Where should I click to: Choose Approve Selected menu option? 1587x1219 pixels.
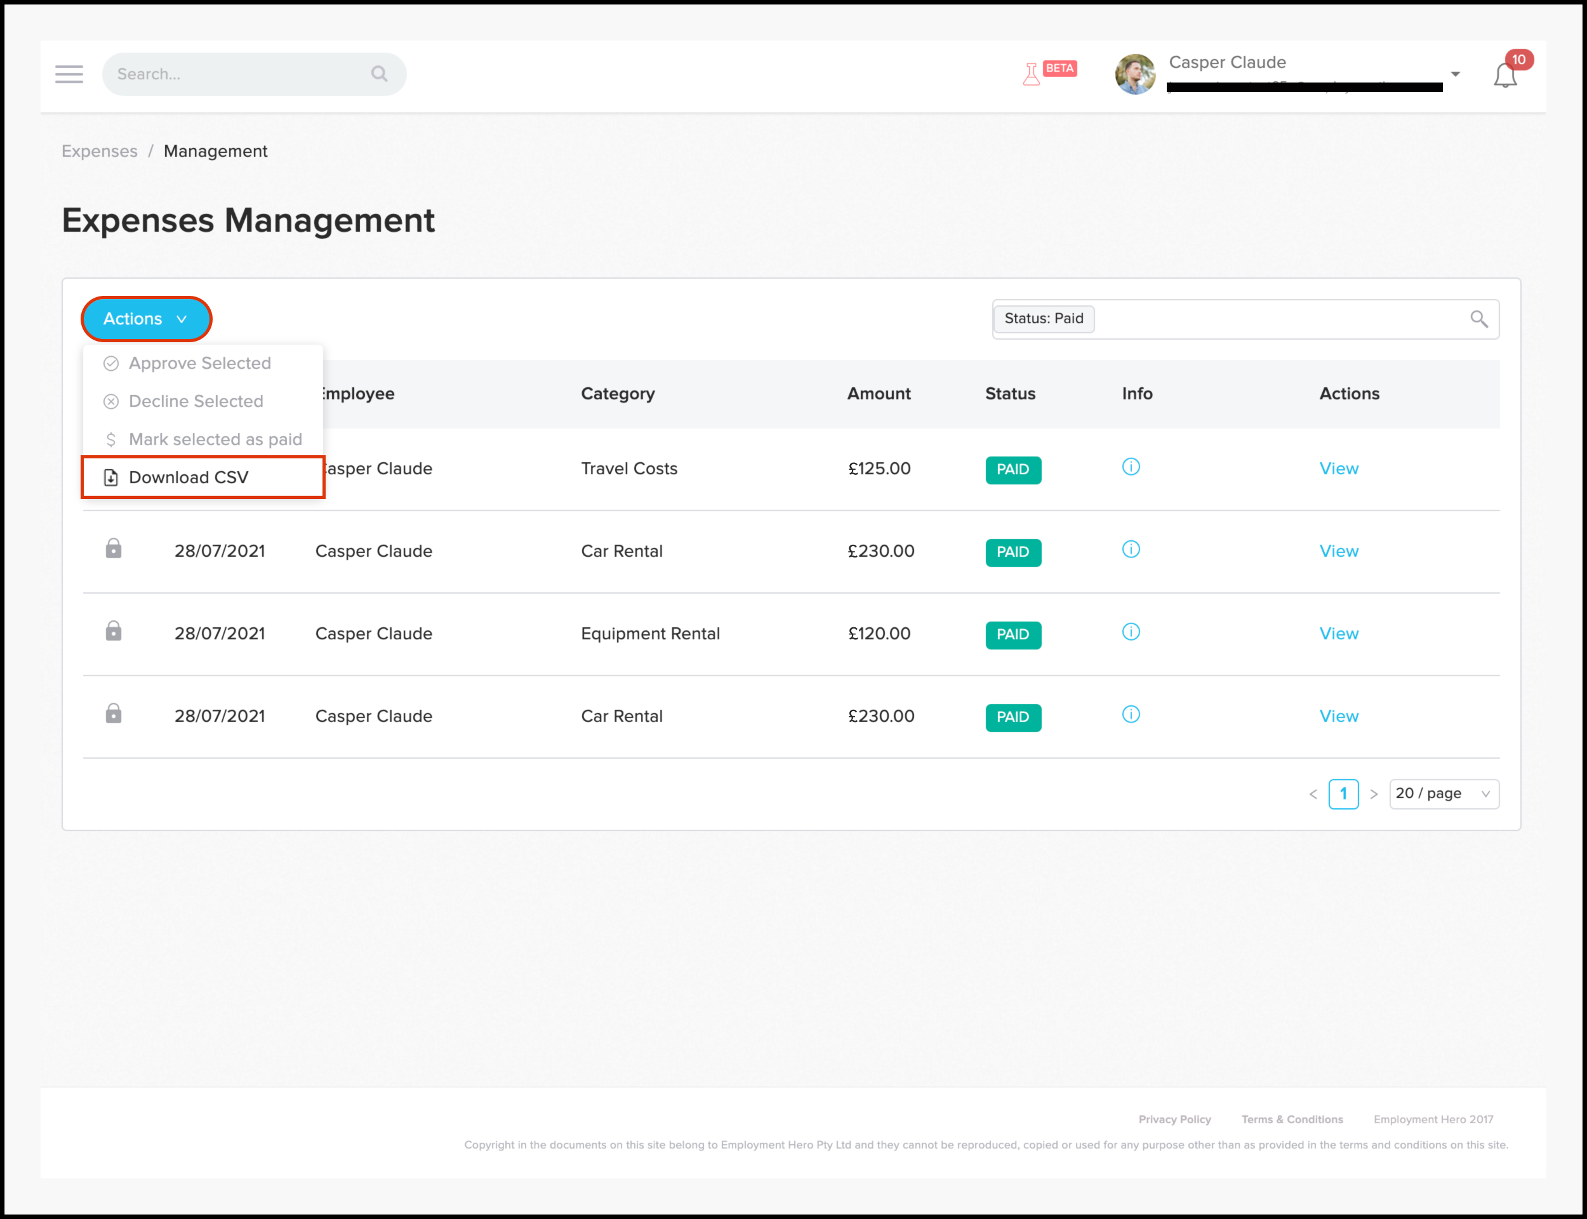(x=199, y=364)
